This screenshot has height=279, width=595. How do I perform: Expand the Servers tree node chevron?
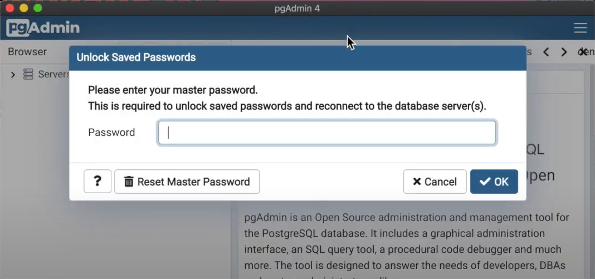coord(13,75)
